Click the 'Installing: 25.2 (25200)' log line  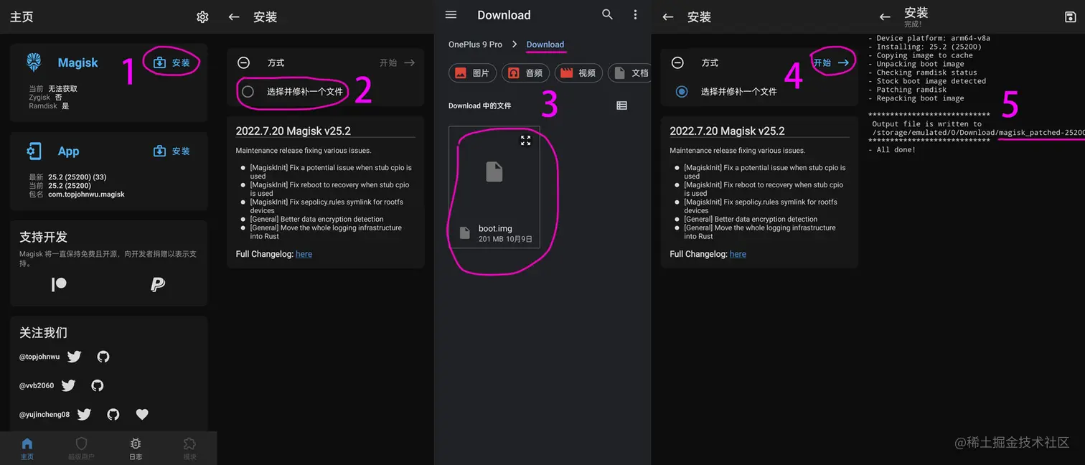tap(924, 47)
